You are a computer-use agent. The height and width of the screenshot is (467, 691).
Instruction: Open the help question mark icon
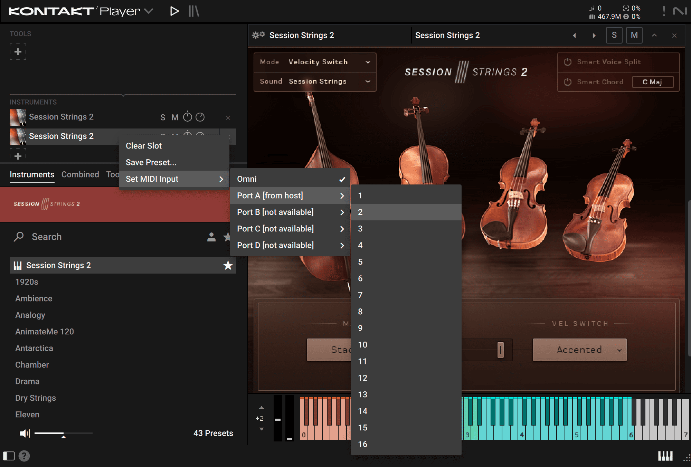[x=24, y=456]
